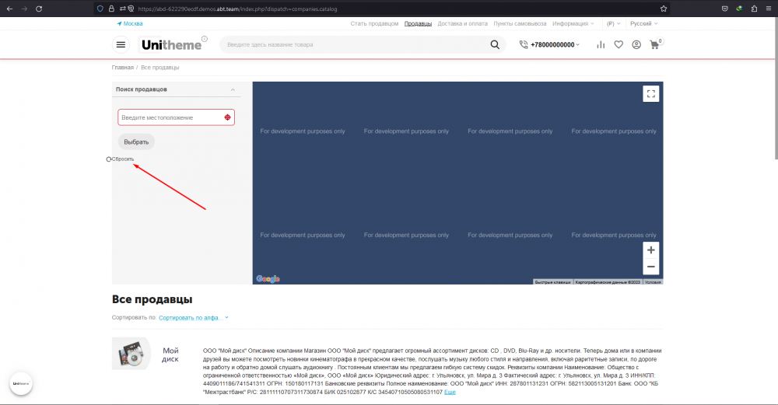The height and width of the screenshot is (405, 778).
Task: Click the search magnifier icon
Action: point(495,45)
